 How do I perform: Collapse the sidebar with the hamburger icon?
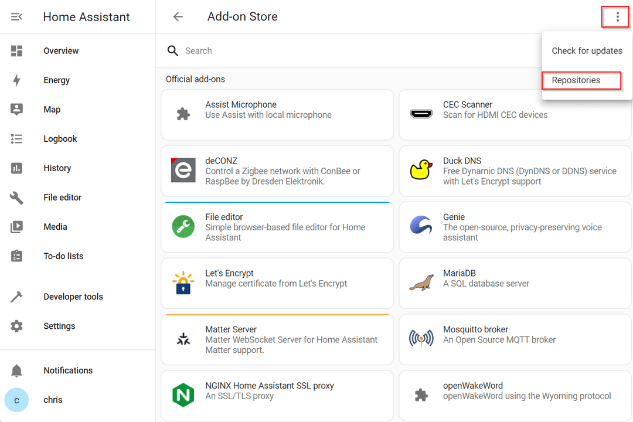pos(16,16)
